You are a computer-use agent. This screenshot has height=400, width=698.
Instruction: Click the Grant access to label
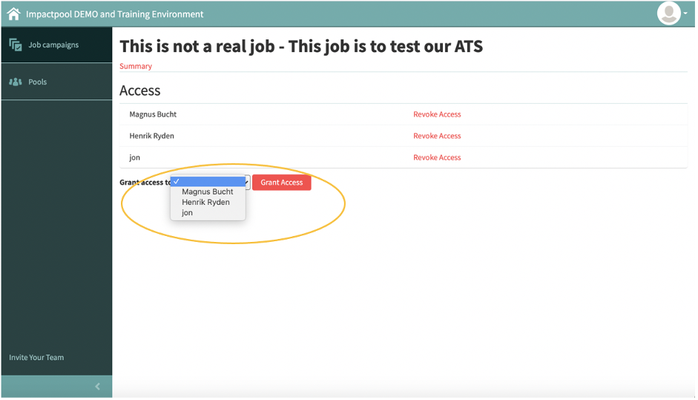pyautogui.click(x=145, y=182)
